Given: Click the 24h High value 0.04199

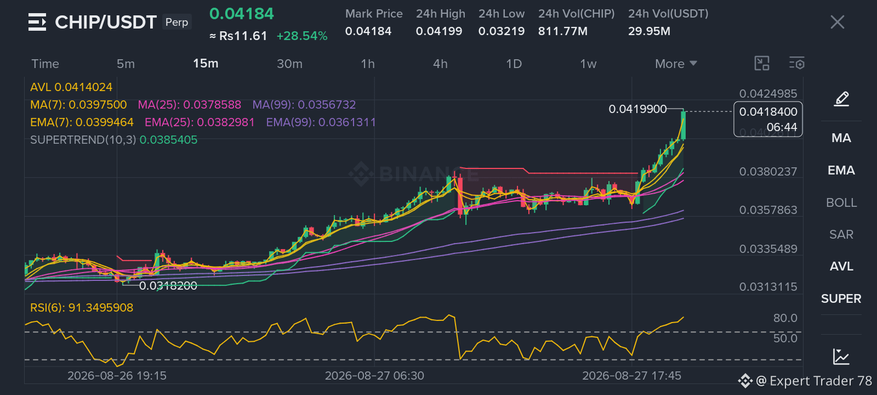Looking at the screenshot, I should click(439, 31).
